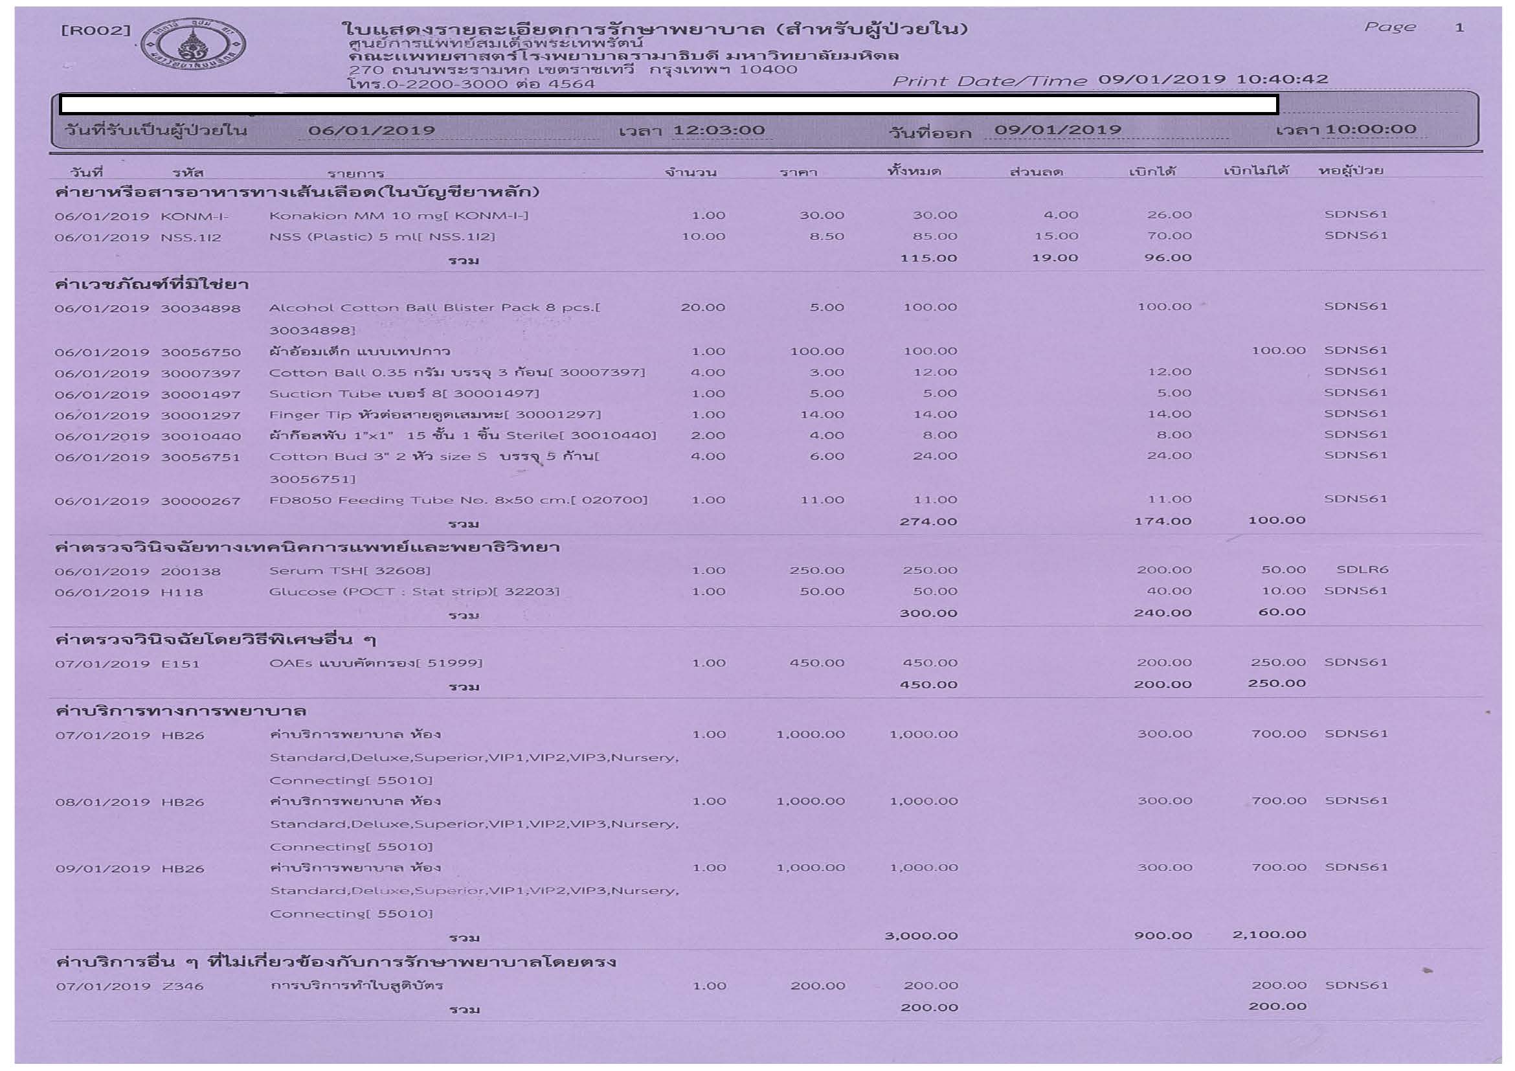Click the 240.00 lab claimable subtotal

1163,613
